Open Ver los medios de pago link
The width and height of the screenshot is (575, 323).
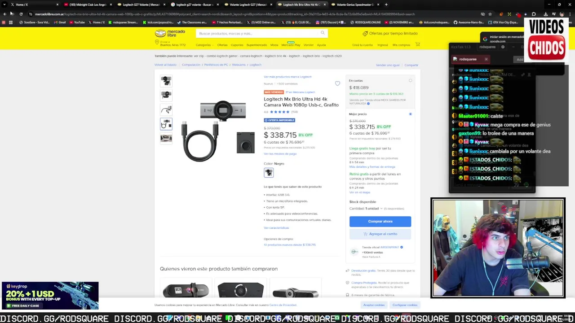tap(280, 154)
